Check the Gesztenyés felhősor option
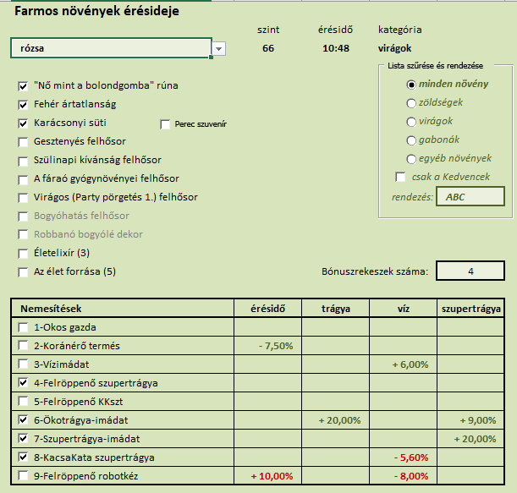The height and width of the screenshot is (493, 517). [23, 141]
